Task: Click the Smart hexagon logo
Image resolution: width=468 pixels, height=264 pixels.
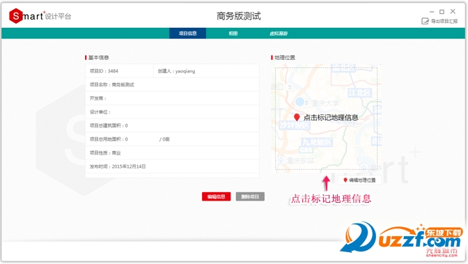Action: [16, 15]
